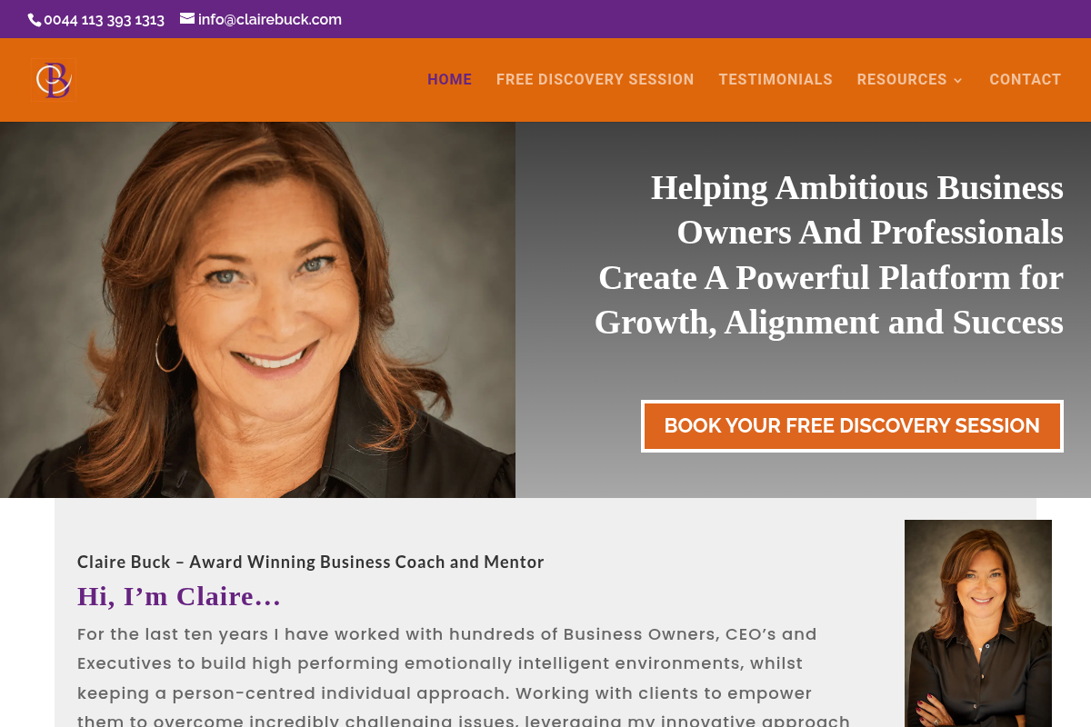Viewport: 1091px width, 727px height.
Task: Open the Resources menu
Action: (902, 80)
